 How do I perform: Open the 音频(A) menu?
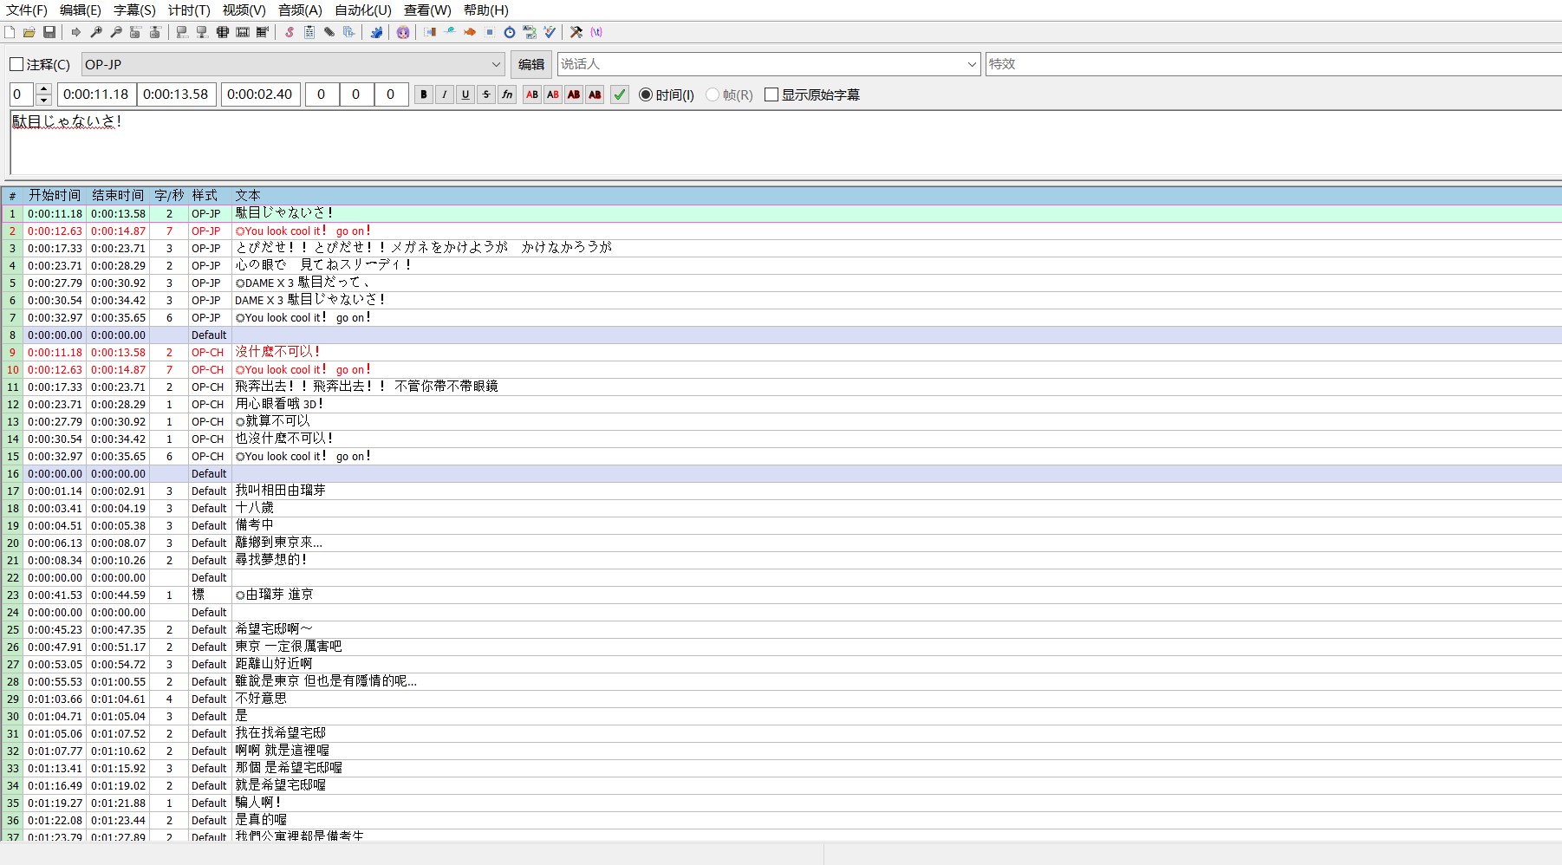click(x=300, y=10)
